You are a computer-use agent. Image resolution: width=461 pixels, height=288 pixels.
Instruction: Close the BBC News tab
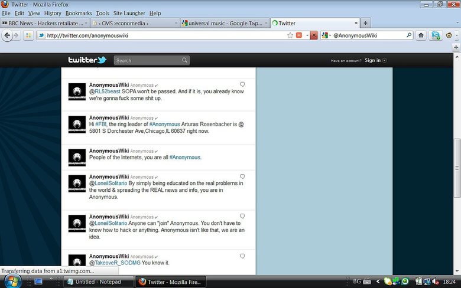coord(86,23)
